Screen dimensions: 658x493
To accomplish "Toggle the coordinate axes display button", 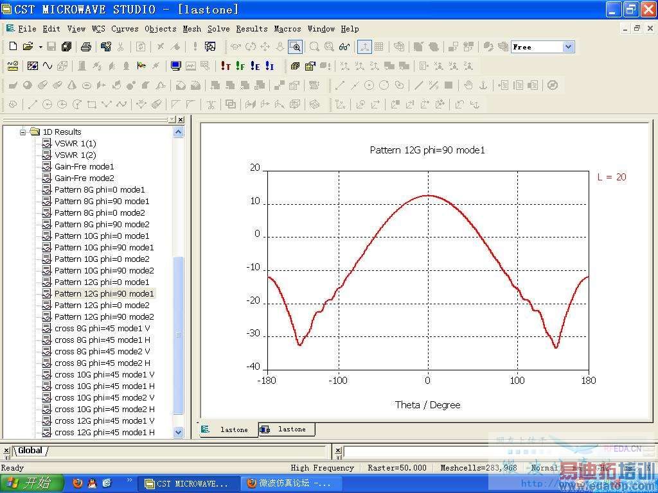I will click(364, 47).
